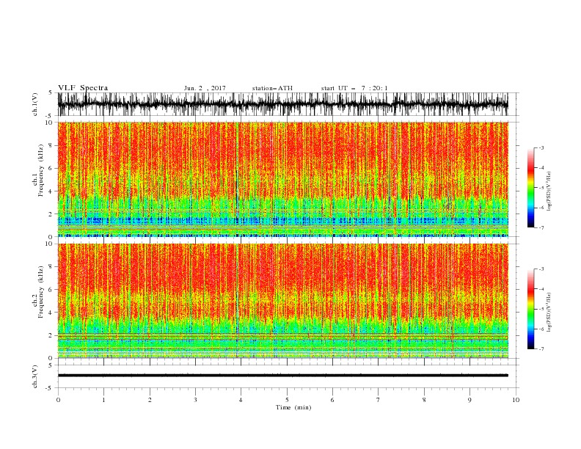581x449 pixels.
Task: Click the "ch.3(V)" axis label
Action: tap(35, 376)
